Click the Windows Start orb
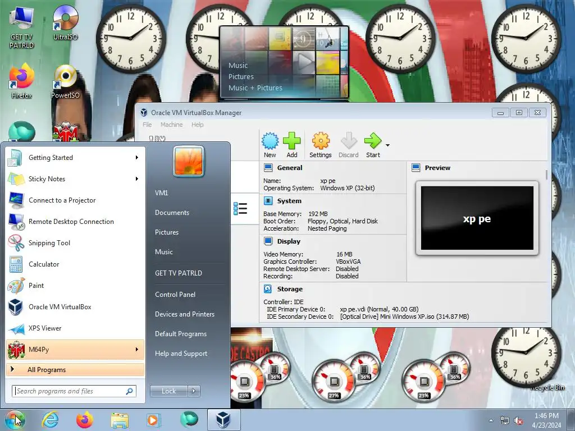 15,420
